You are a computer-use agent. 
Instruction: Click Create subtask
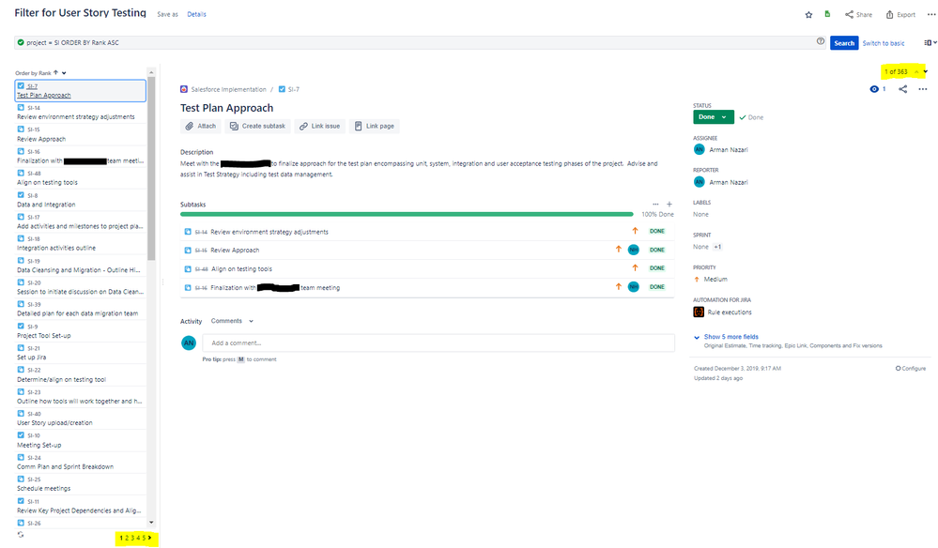[257, 126]
